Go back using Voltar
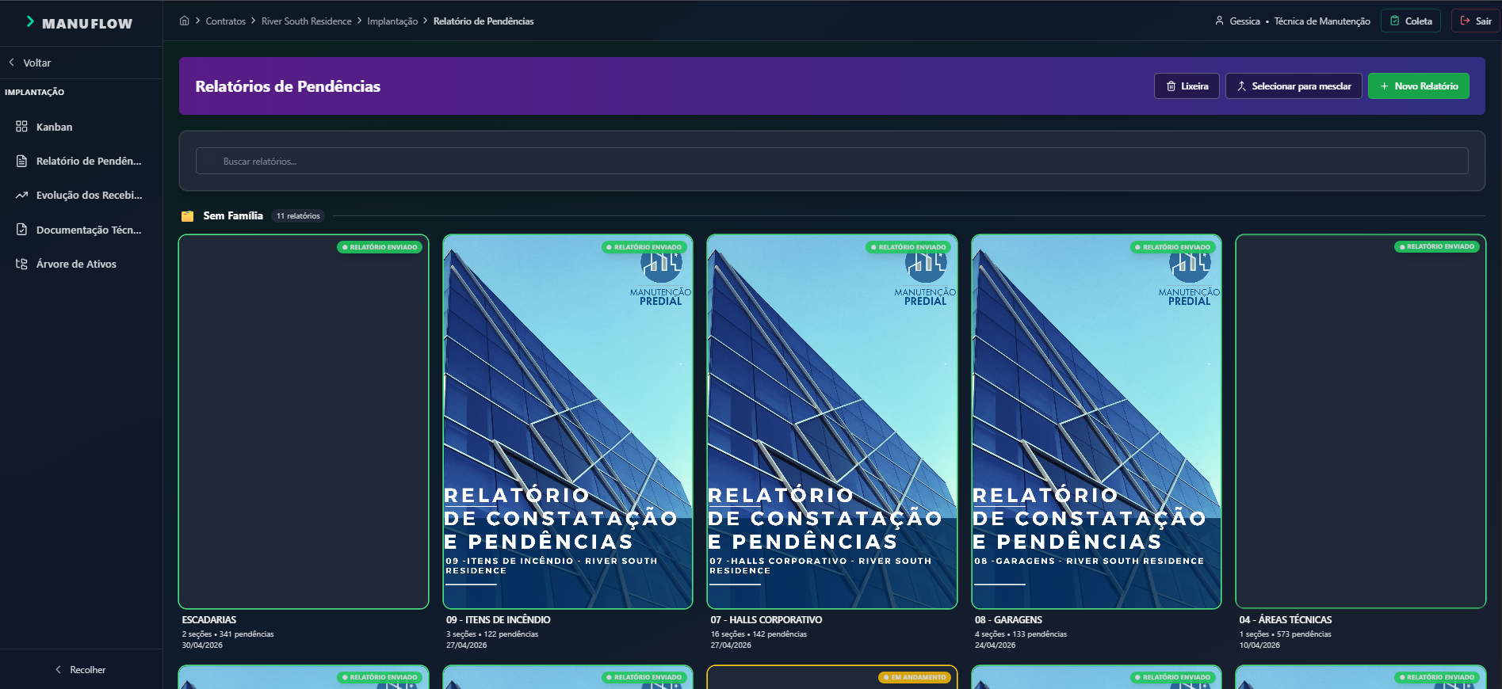The width and height of the screenshot is (1502, 689). [30, 63]
